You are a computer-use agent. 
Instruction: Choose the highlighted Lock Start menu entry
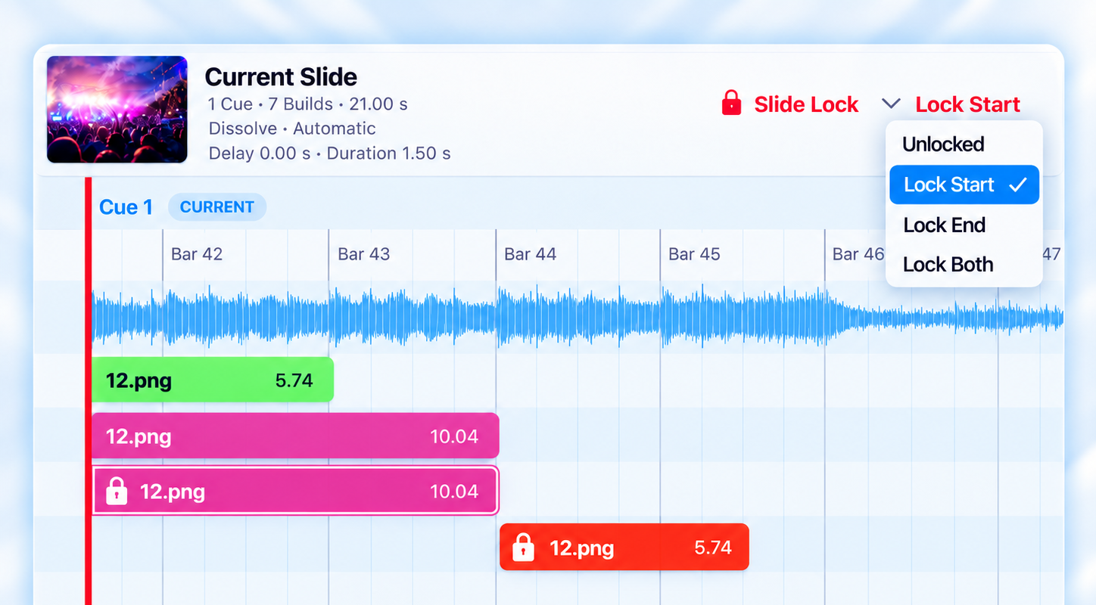(964, 185)
